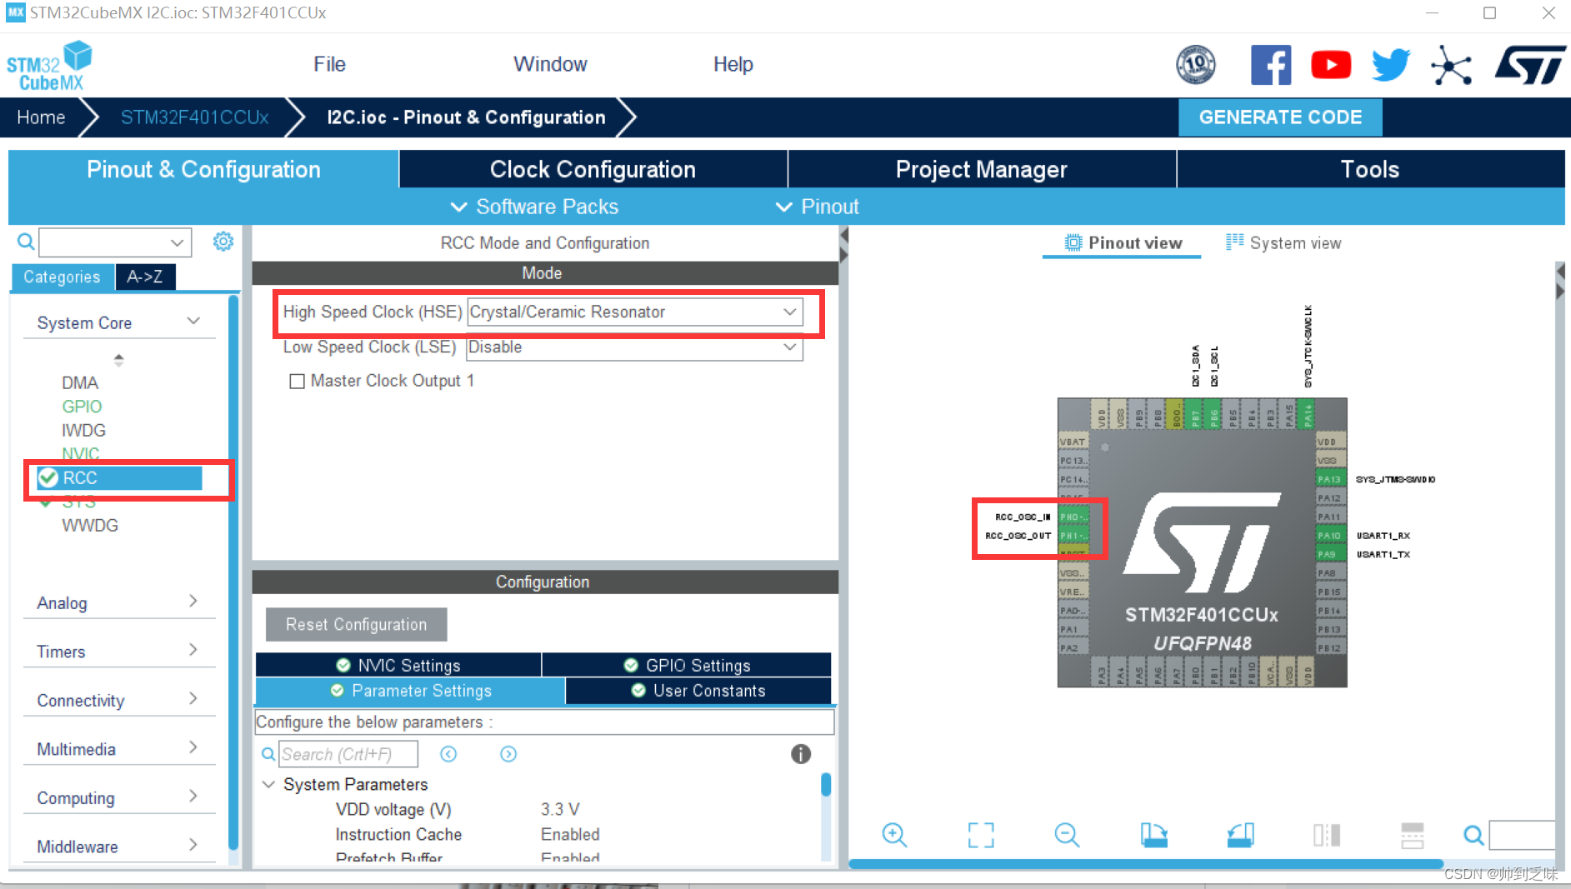This screenshot has width=1571, height=889.
Task: Click the PA13 pin on the chip
Action: 1331,479
